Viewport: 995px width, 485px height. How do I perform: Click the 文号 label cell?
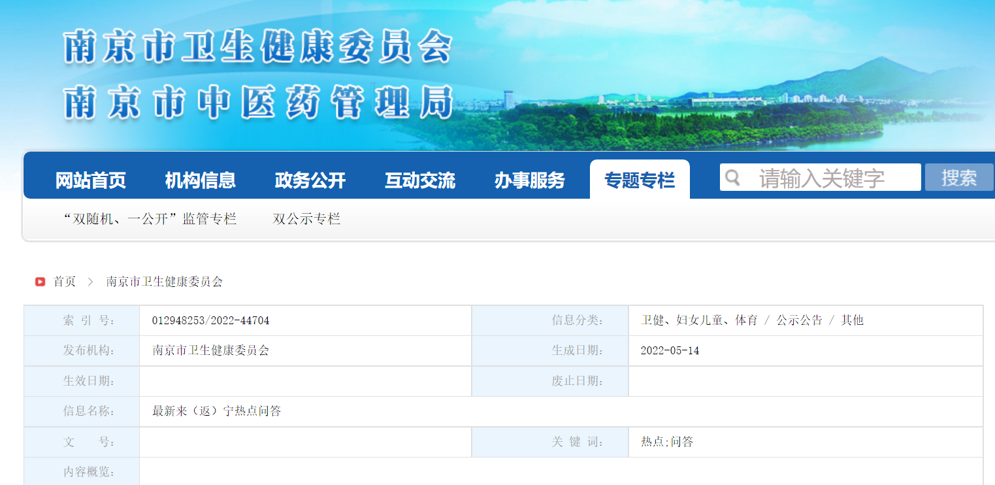coord(82,442)
